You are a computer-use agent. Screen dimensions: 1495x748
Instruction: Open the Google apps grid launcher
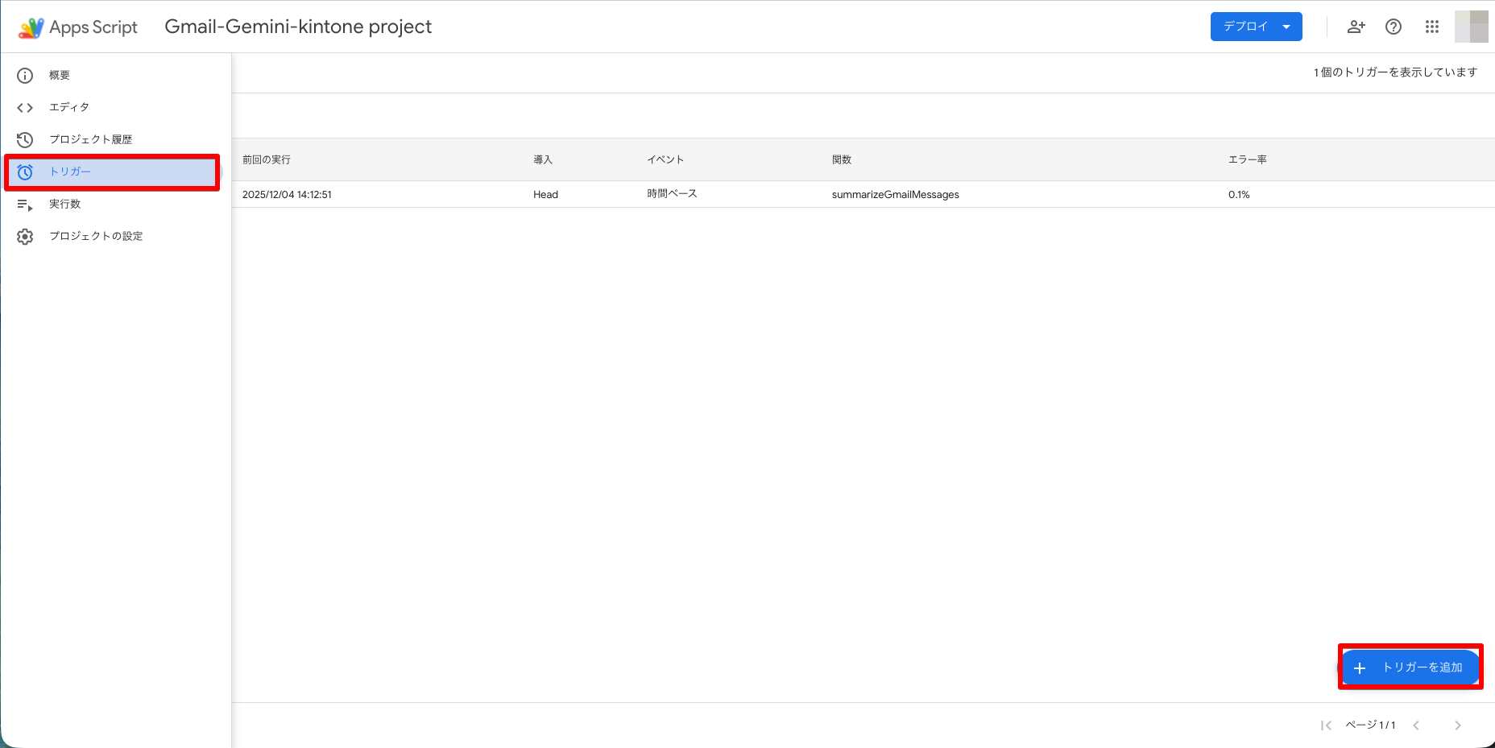[1431, 27]
